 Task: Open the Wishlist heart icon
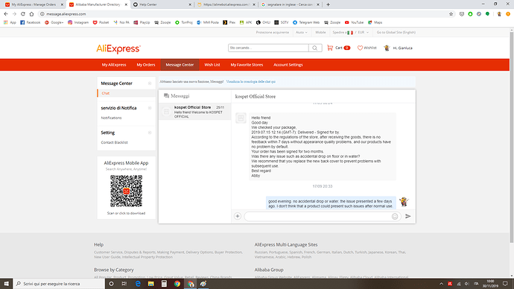click(360, 48)
